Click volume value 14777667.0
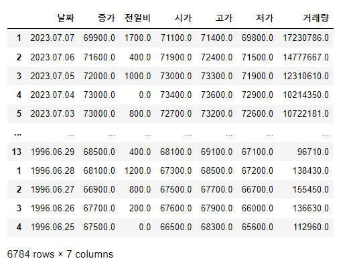 point(305,57)
